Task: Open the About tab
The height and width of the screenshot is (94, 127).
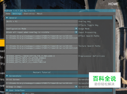Action: (40, 14)
